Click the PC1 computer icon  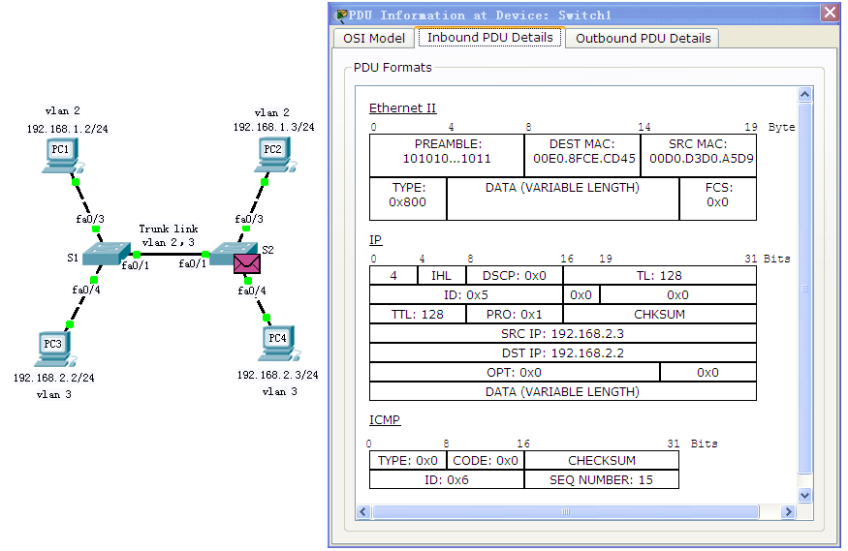[61, 155]
